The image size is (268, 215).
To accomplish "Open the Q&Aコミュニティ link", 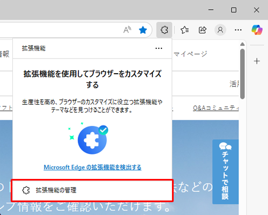I will [x=216, y=108].
